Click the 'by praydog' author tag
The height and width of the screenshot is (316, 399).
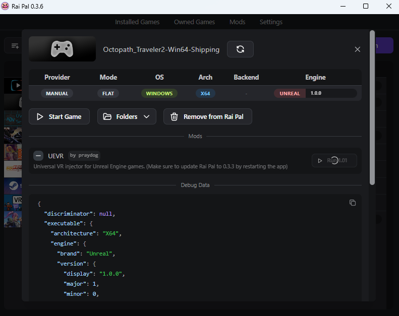(84, 155)
